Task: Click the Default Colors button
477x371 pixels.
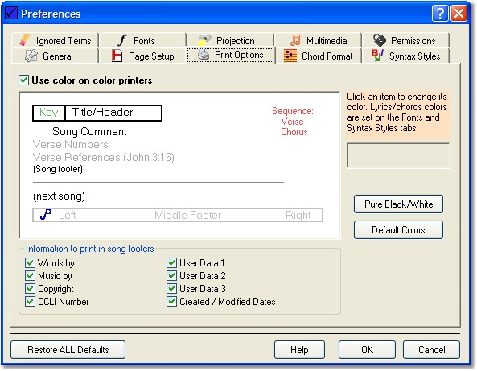Action: (x=398, y=230)
